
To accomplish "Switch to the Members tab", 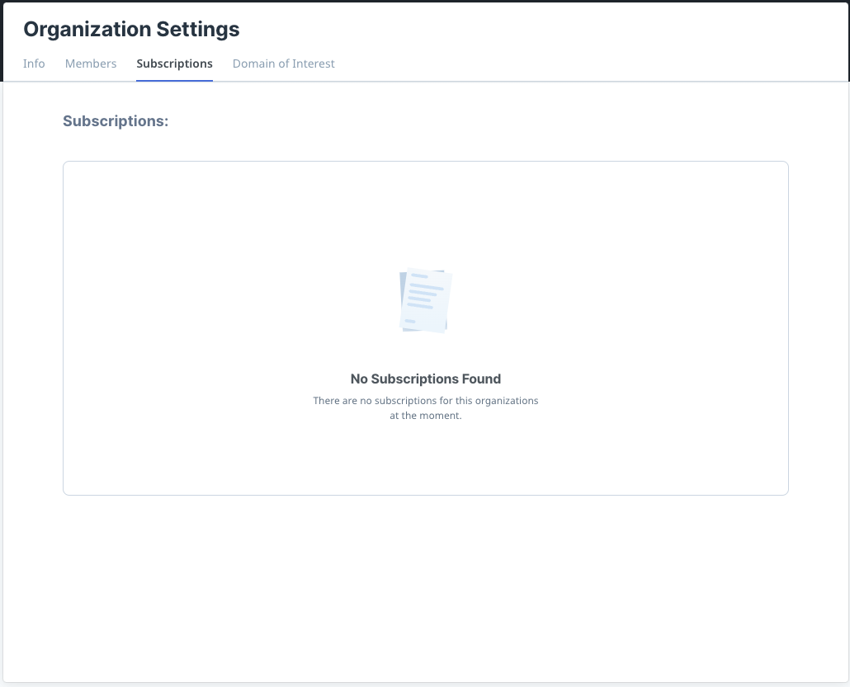I will 91,64.
